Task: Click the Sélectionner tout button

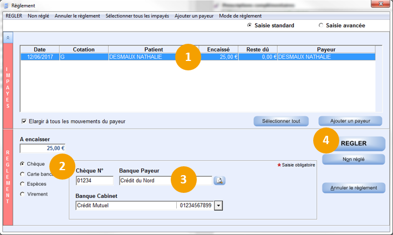Action: coord(280,121)
